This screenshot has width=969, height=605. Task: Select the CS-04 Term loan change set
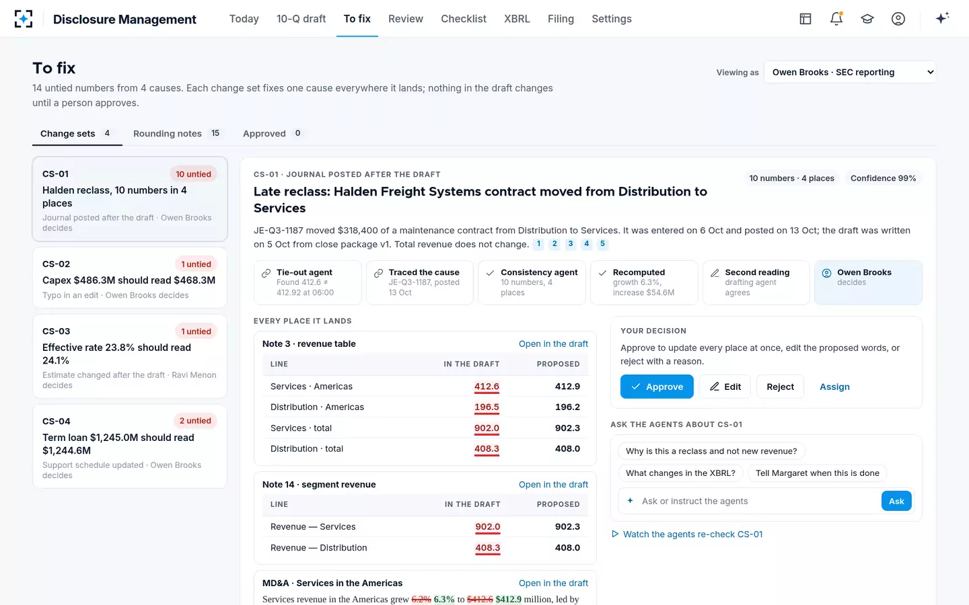(130, 446)
